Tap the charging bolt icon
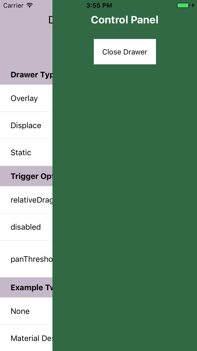 [193, 5]
